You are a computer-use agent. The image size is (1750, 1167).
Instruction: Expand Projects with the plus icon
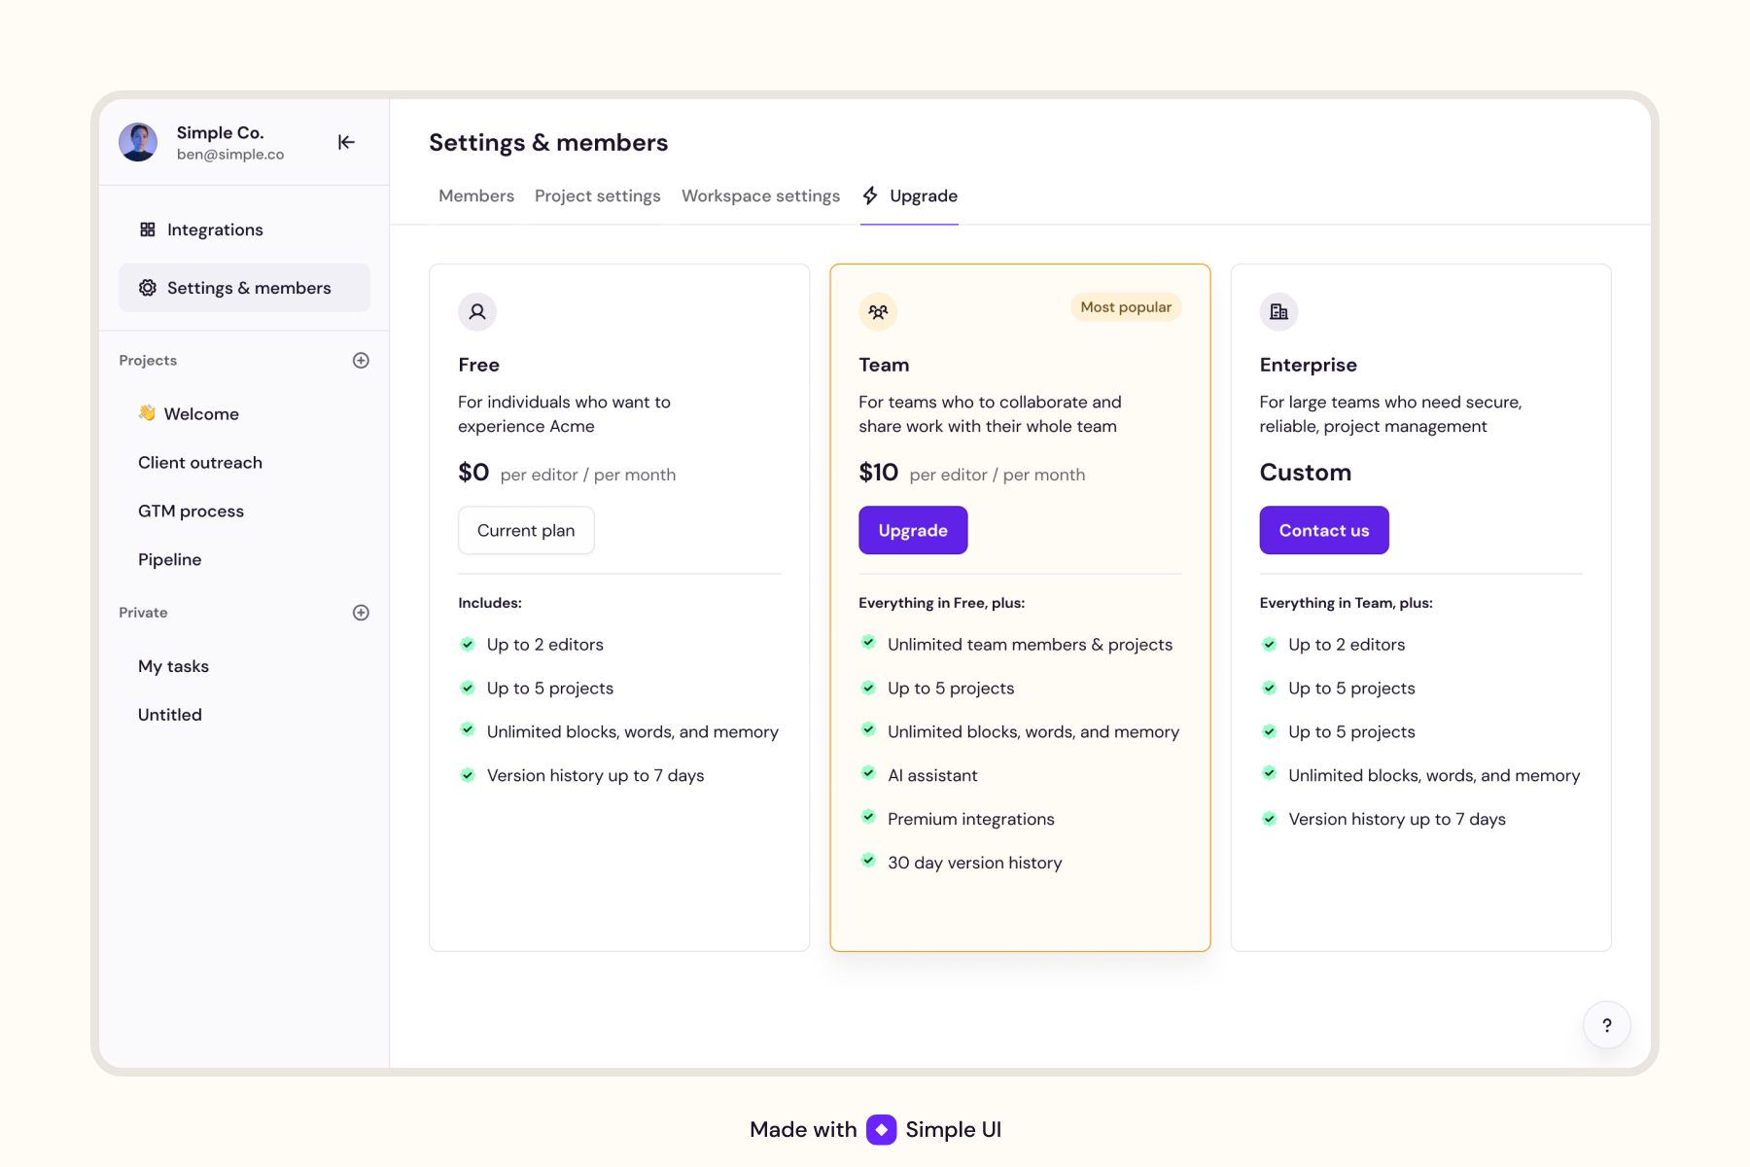point(361,360)
